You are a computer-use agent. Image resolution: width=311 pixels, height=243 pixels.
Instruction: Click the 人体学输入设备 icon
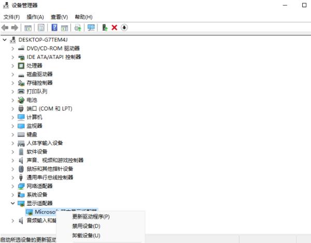(x=21, y=143)
